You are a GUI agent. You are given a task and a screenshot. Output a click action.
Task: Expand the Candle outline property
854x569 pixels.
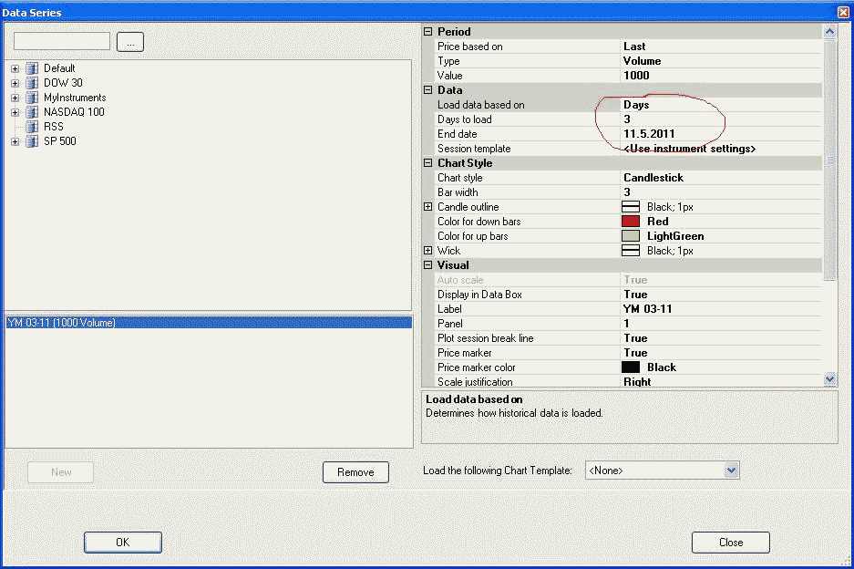click(x=428, y=207)
